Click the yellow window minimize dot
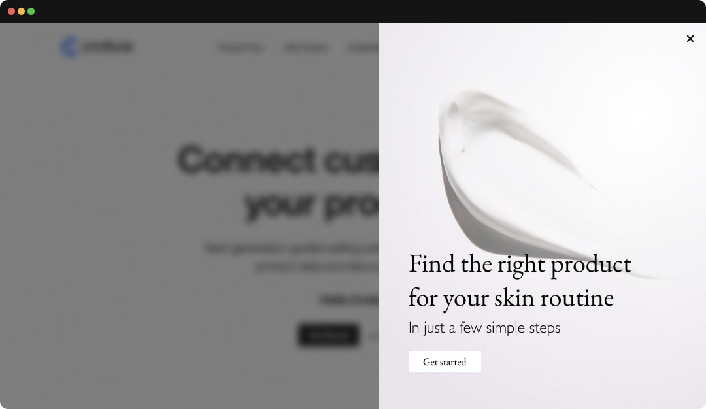The image size is (706, 409). [21, 11]
